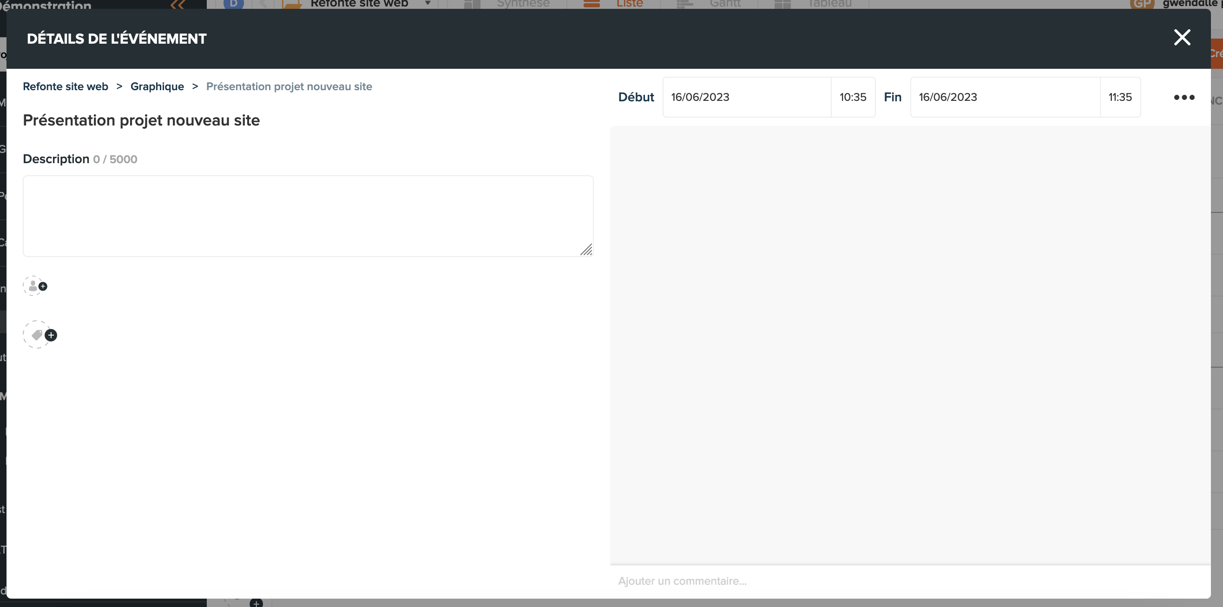Click the D workspace avatar in the header
The width and height of the screenshot is (1223, 607).
point(234,4)
